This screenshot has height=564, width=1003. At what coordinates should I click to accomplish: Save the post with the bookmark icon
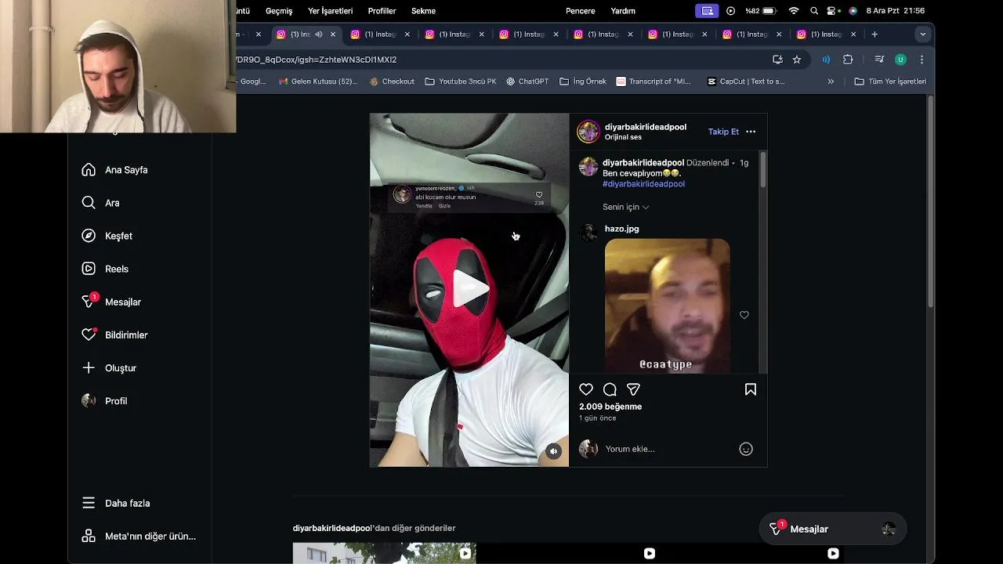click(751, 389)
